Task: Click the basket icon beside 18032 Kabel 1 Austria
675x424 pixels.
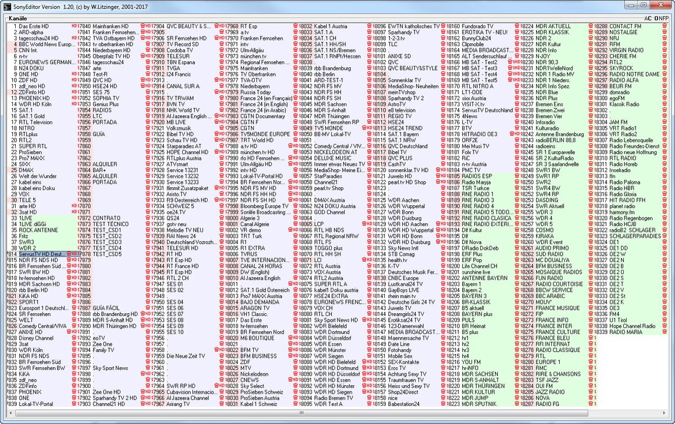Action: [x=295, y=26]
